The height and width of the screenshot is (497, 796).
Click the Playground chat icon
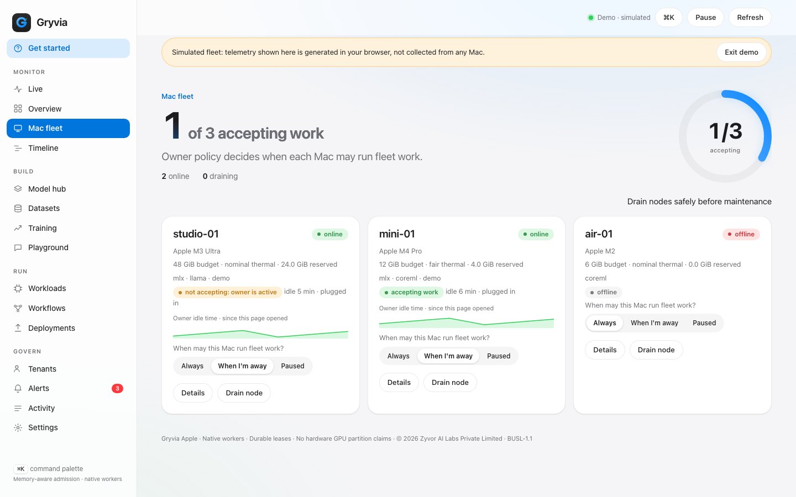(18, 247)
